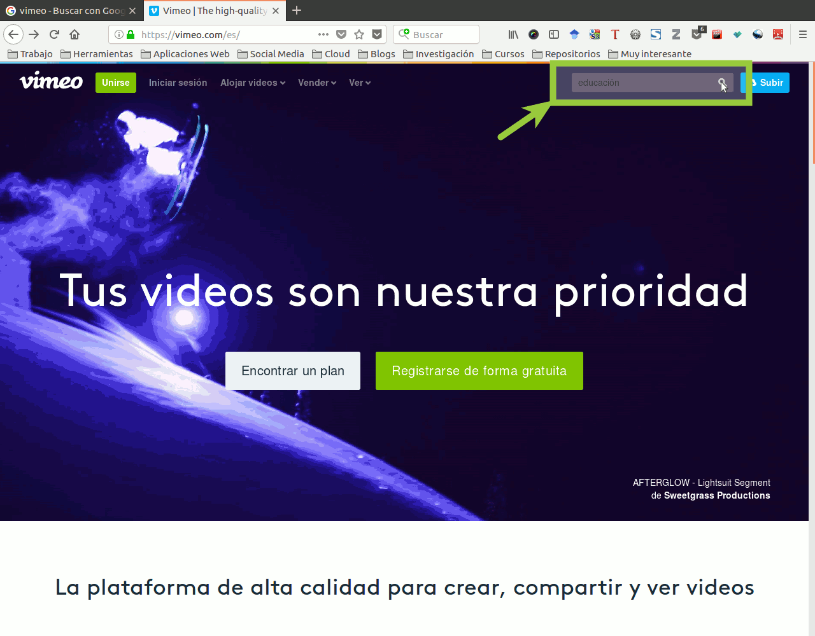
Task: Select the Vimeo high-quality tab
Action: click(215, 11)
